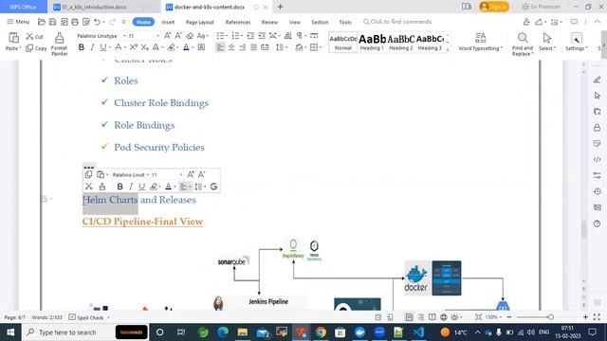Click the decrease indent icon

(250, 36)
